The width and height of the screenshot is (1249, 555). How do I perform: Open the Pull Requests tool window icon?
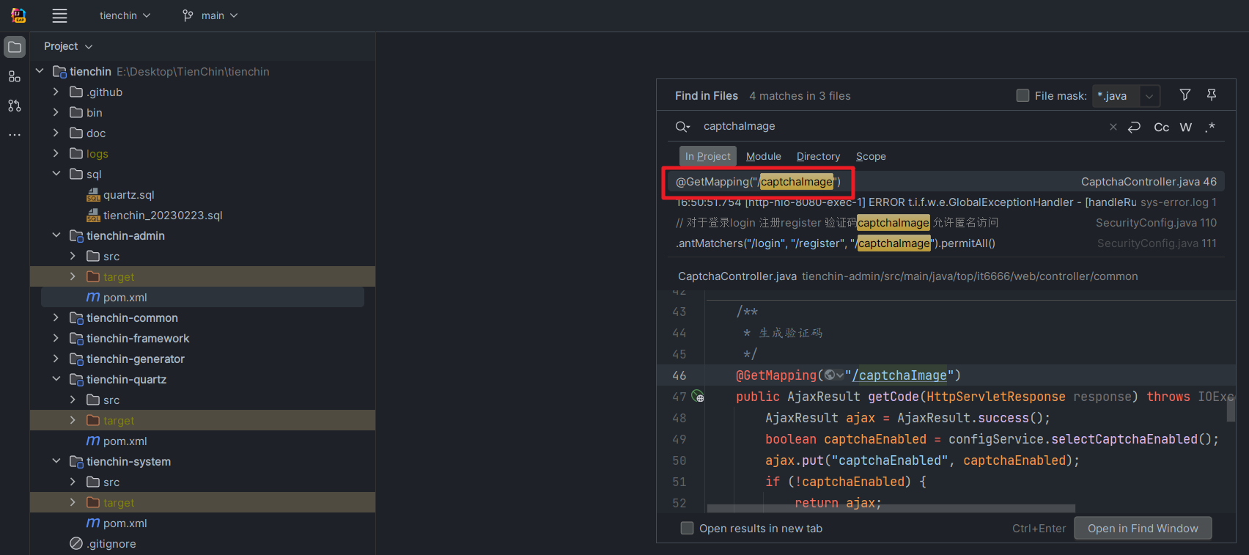[15, 106]
